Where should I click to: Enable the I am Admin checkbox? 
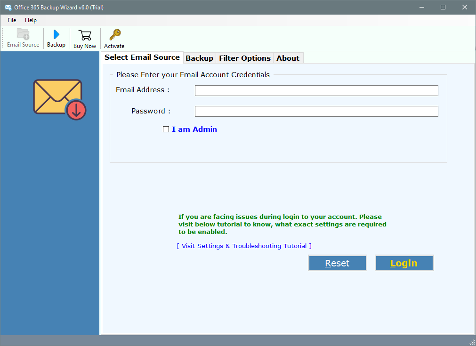pos(166,129)
